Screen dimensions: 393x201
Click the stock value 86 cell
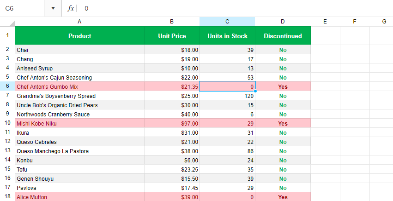(x=227, y=151)
